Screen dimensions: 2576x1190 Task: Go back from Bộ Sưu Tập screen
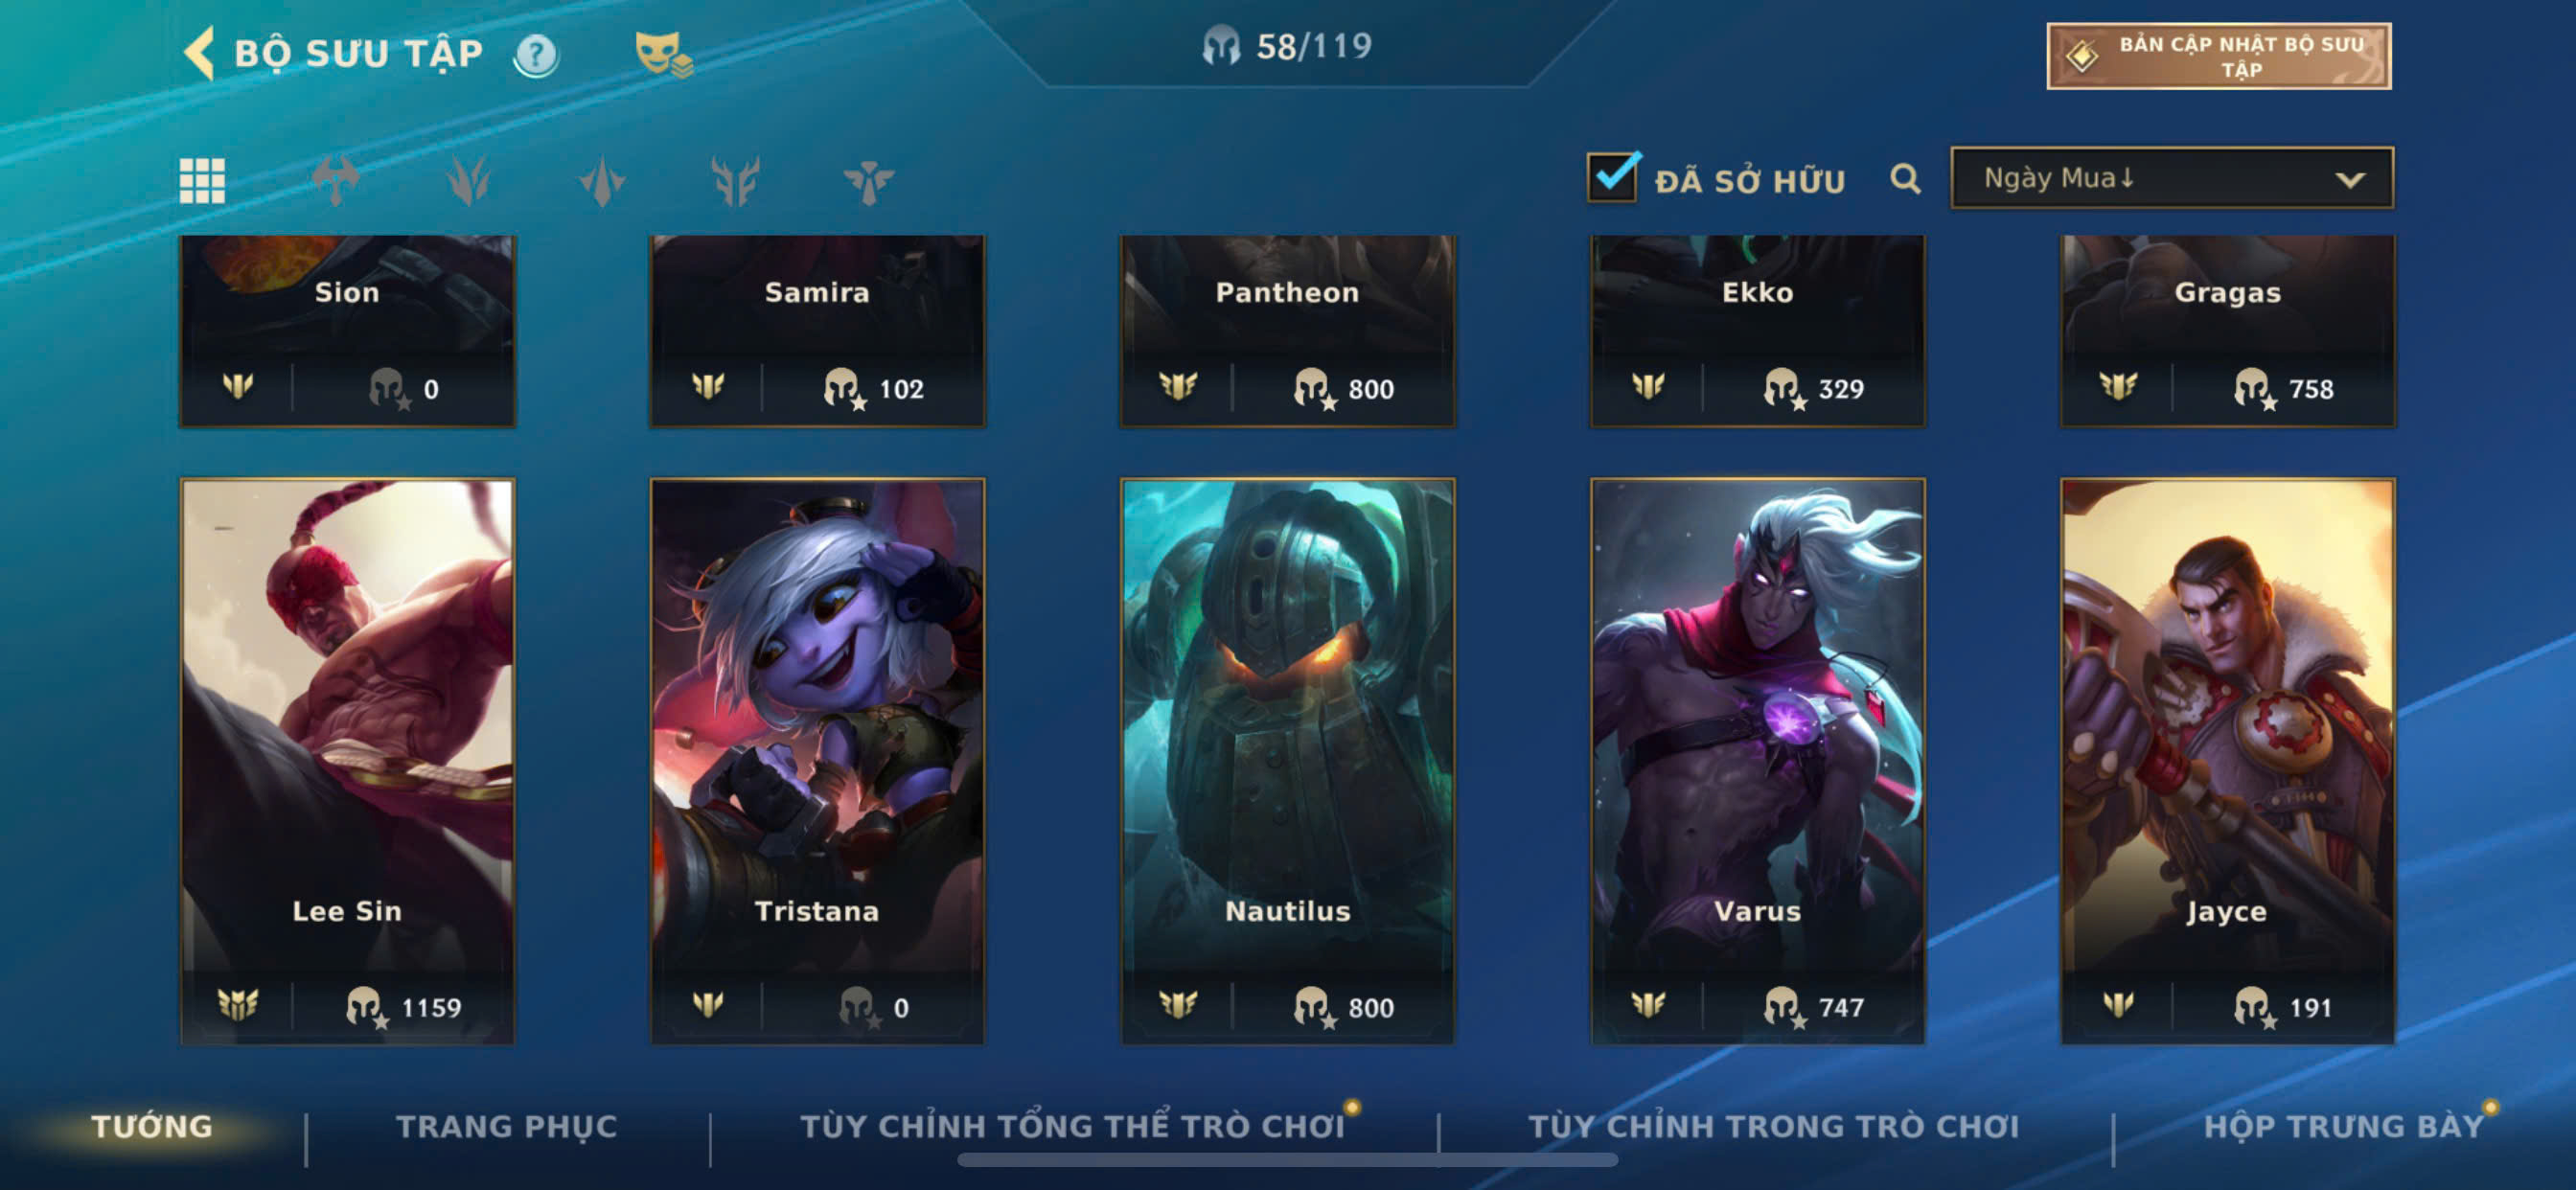(200, 52)
